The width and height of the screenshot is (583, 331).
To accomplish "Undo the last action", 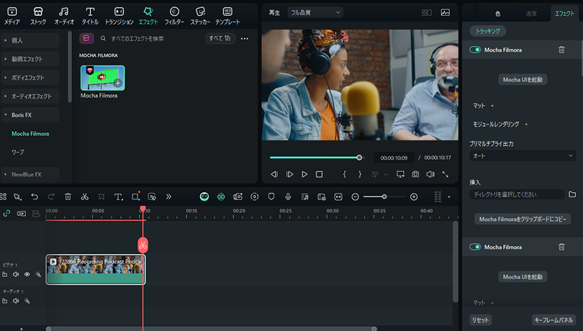I will point(35,196).
